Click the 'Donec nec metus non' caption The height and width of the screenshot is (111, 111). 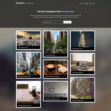(x=78, y=100)
